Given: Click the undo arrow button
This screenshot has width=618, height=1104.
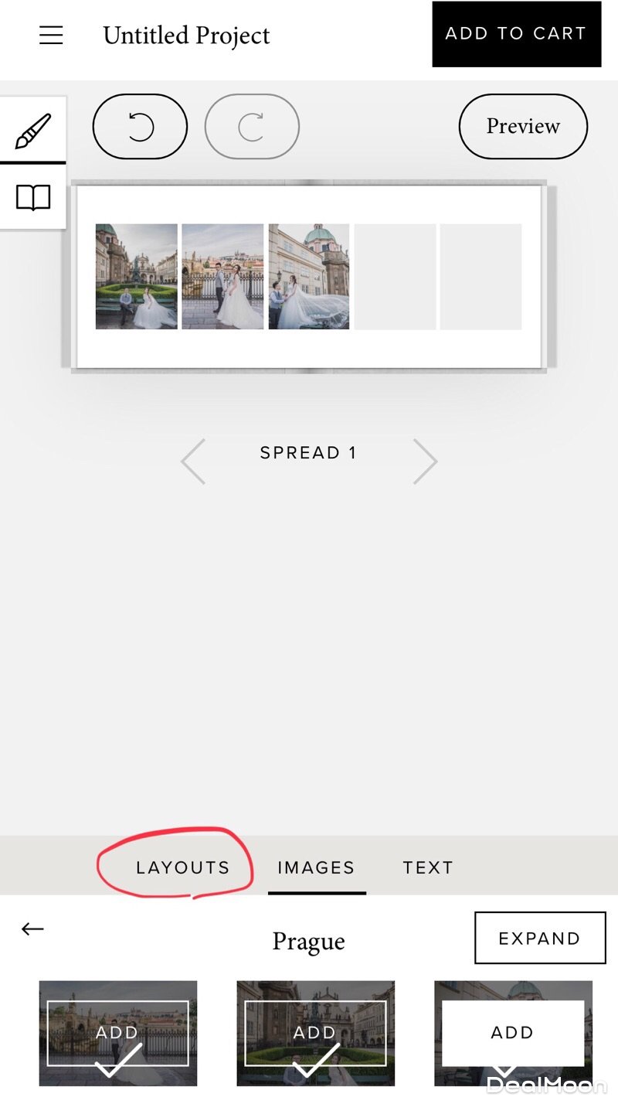Looking at the screenshot, I should [140, 127].
